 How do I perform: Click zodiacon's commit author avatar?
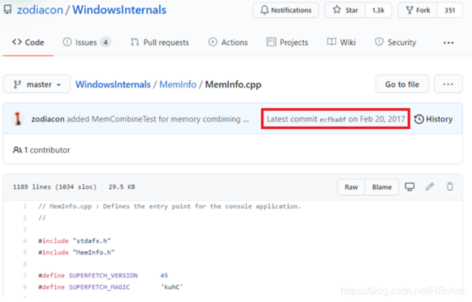18,119
